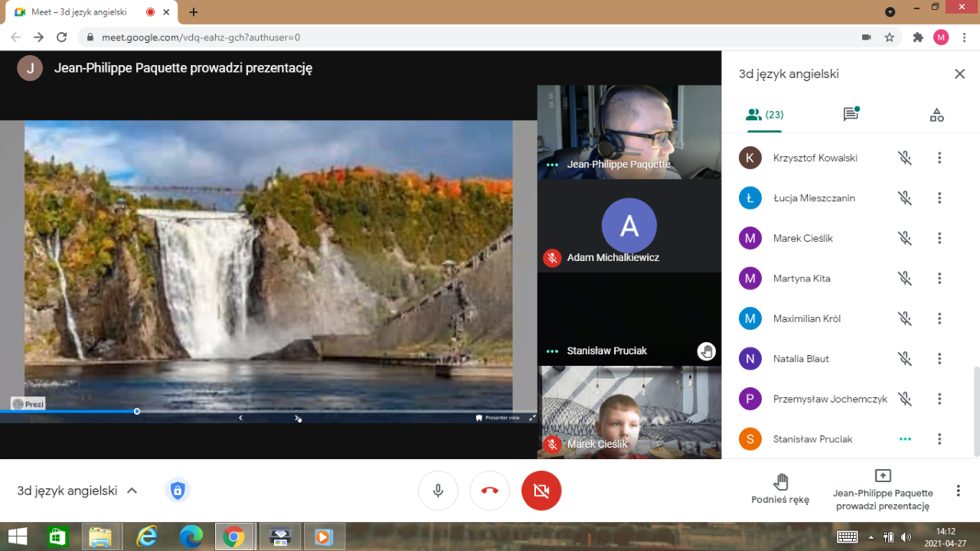The height and width of the screenshot is (551, 980).
Task: Open Microsoft Edge from the taskbar
Action: point(191,536)
